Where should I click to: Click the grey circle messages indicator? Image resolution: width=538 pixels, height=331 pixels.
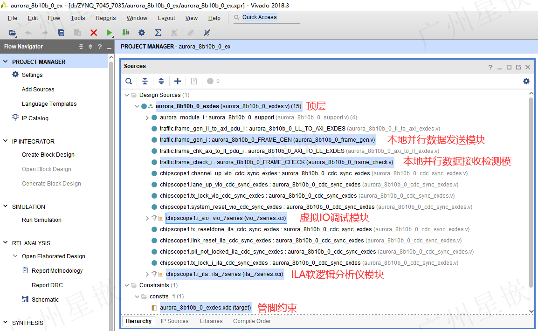(x=210, y=81)
